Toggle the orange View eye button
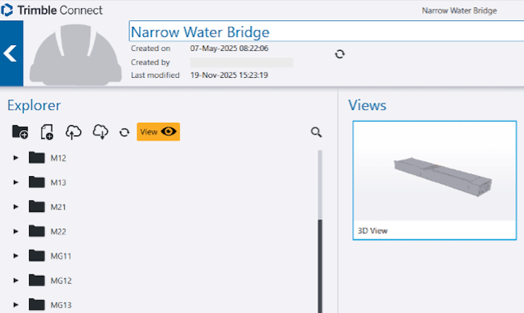This screenshot has width=524, height=313. coord(158,132)
